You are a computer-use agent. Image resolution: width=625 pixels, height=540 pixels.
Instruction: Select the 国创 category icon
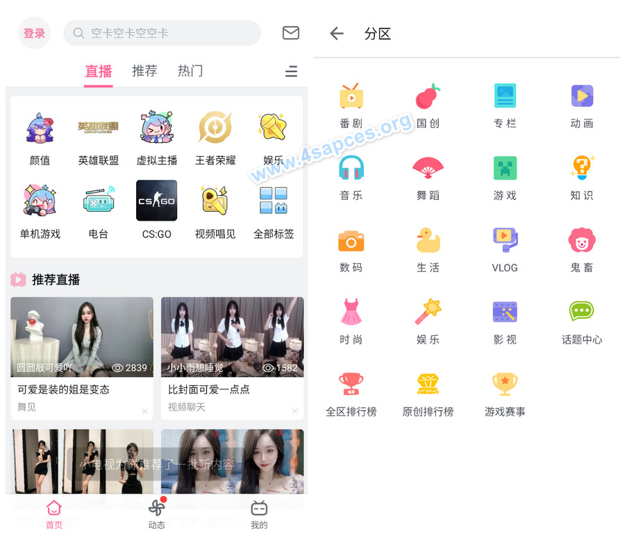point(428,96)
